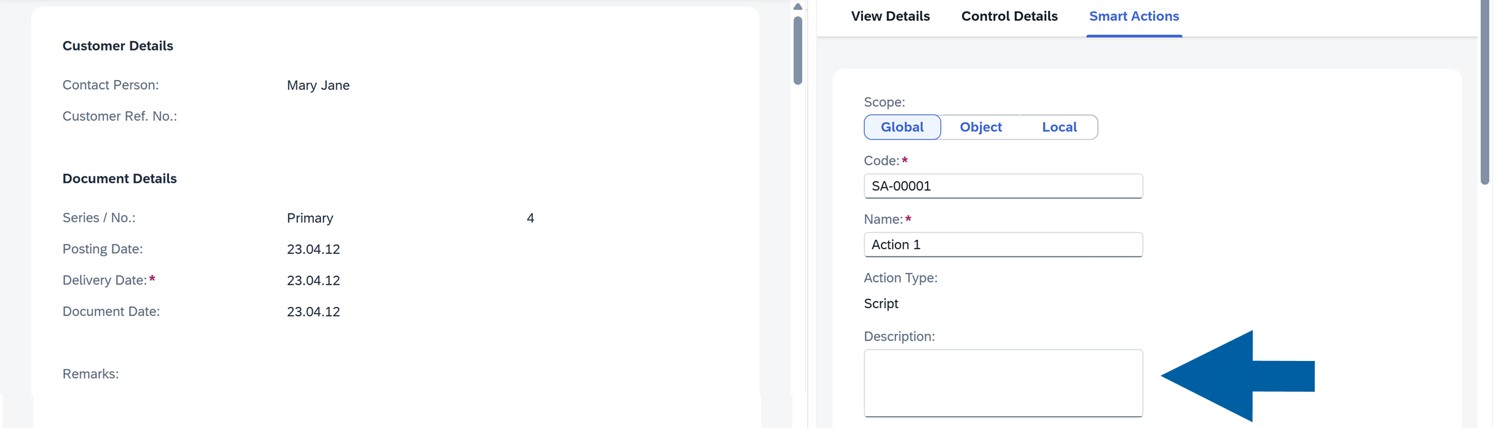Select the Local scope option

click(x=1059, y=127)
